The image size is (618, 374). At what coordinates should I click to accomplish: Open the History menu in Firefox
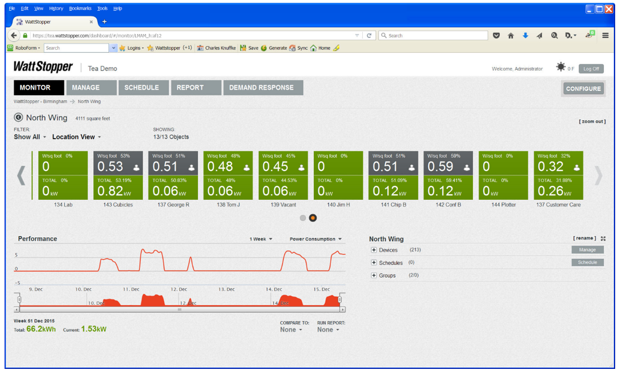pyautogui.click(x=56, y=9)
